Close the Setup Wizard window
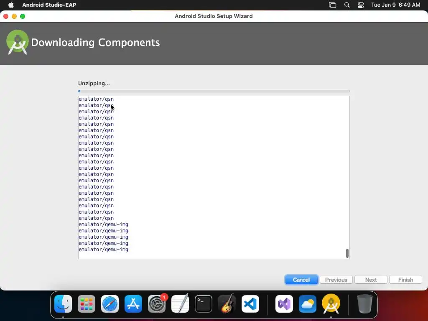 [x=6, y=16]
